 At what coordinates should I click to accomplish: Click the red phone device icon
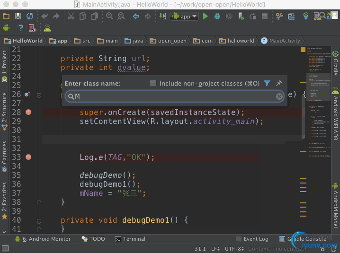[x=32, y=28]
